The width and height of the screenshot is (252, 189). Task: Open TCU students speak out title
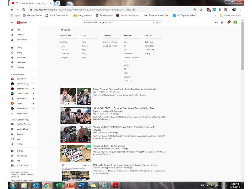125,165
